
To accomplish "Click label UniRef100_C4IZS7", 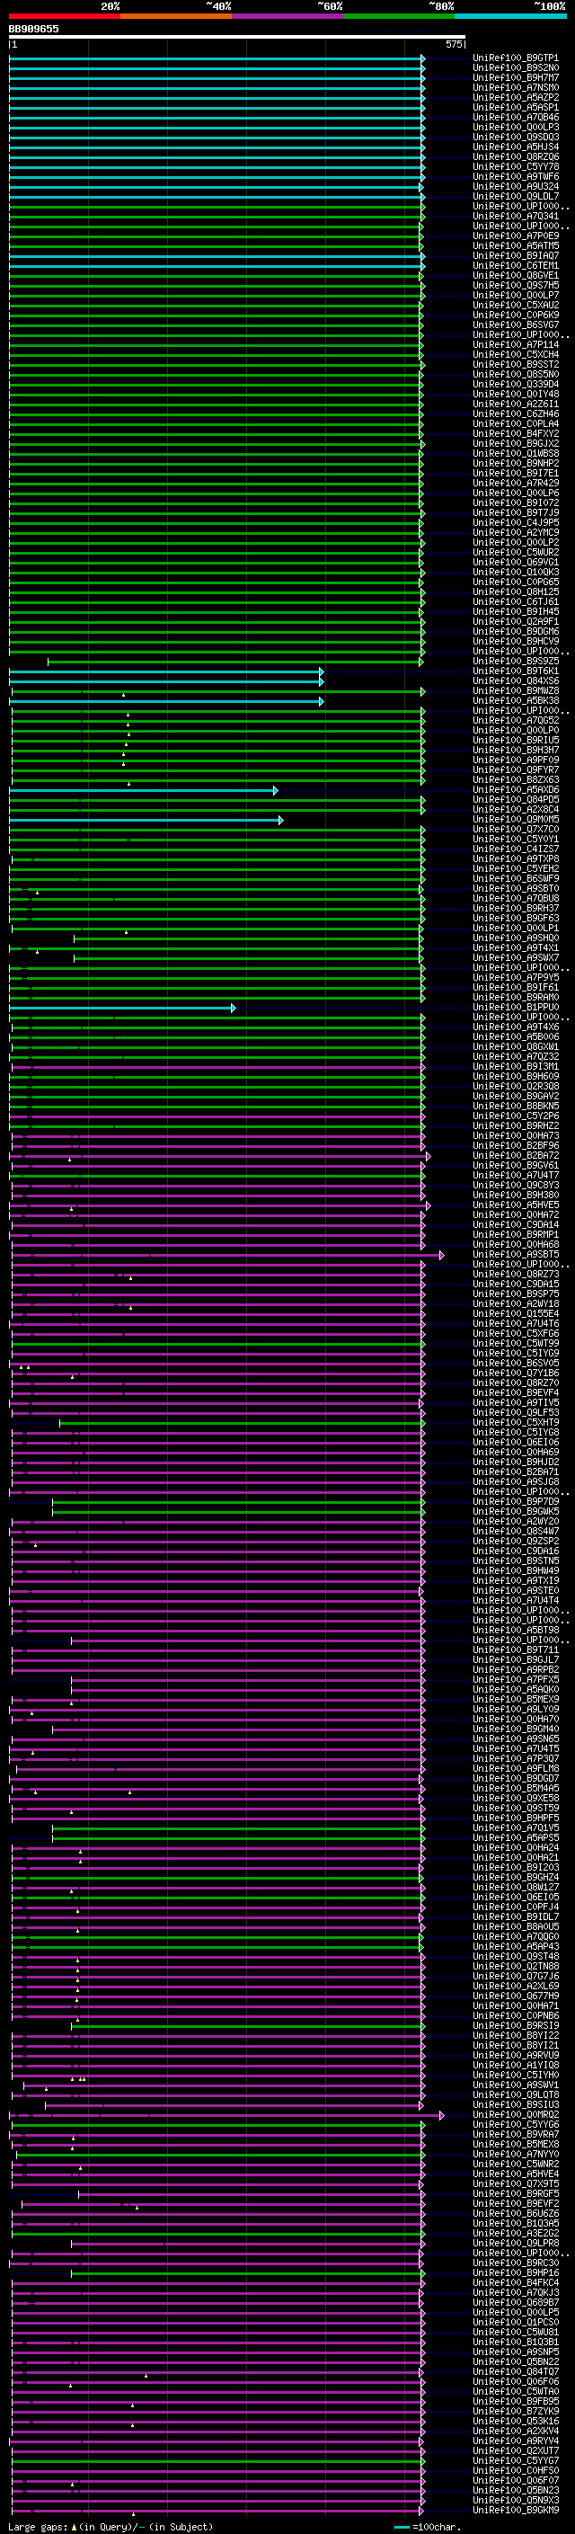I will (x=516, y=849).
